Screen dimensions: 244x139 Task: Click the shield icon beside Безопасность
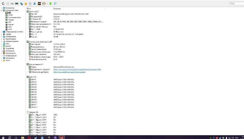pos(4,53)
